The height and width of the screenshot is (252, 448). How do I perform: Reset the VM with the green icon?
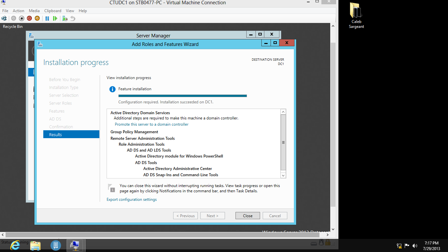tap(55, 18)
